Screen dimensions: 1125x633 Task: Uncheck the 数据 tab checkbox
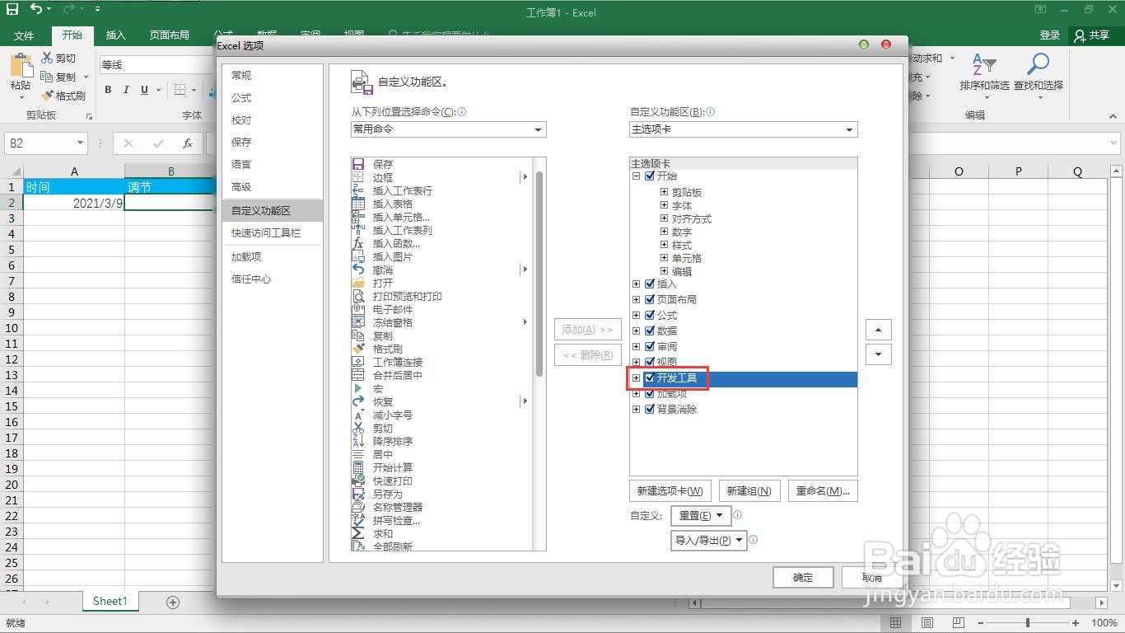tap(650, 331)
